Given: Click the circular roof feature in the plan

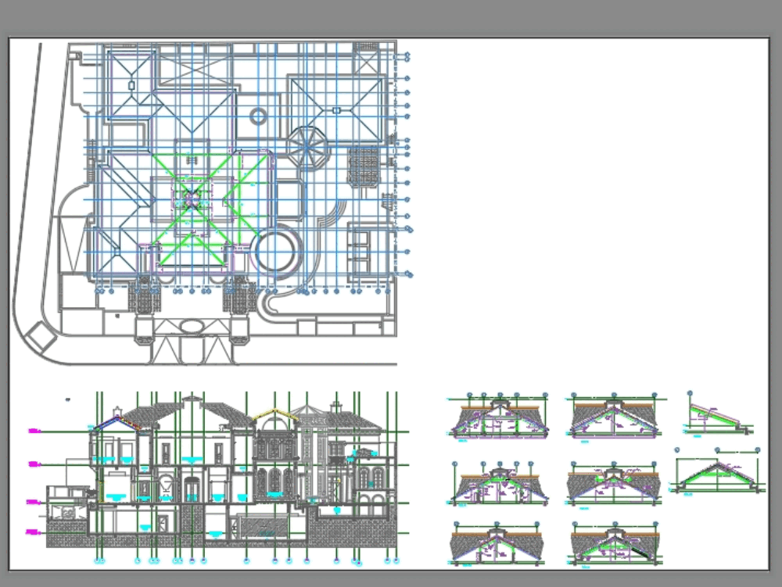Looking at the screenshot, I should click(x=258, y=116).
